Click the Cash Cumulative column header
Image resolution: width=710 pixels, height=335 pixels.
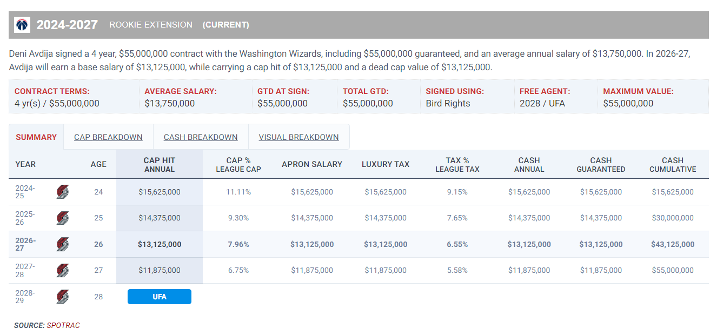[673, 165]
